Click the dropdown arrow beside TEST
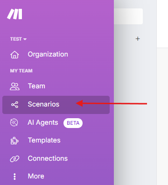This screenshot has width=168, height=185. click(x=25, y=39)
